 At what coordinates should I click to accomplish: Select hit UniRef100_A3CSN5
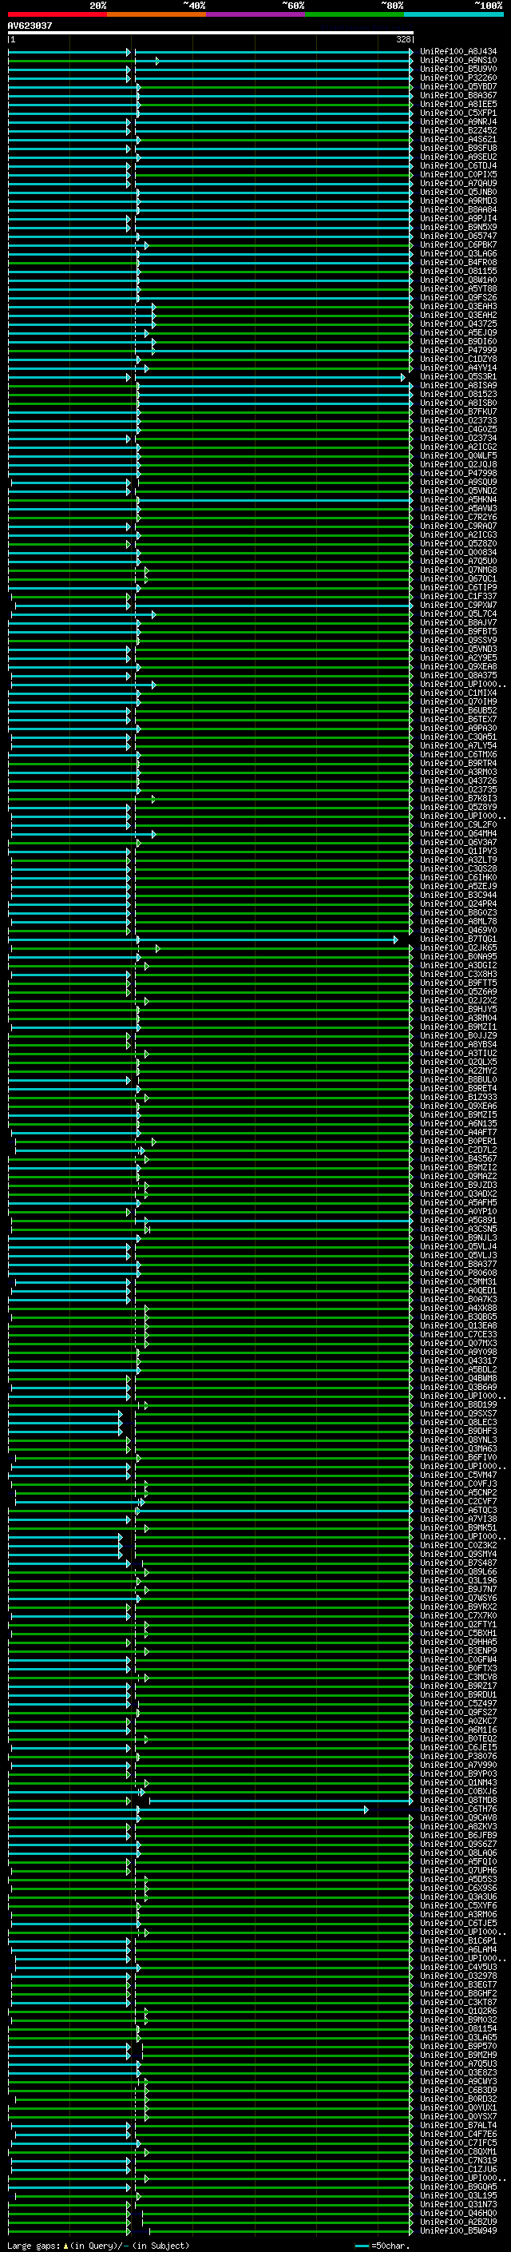click(x=458, y=1229)
